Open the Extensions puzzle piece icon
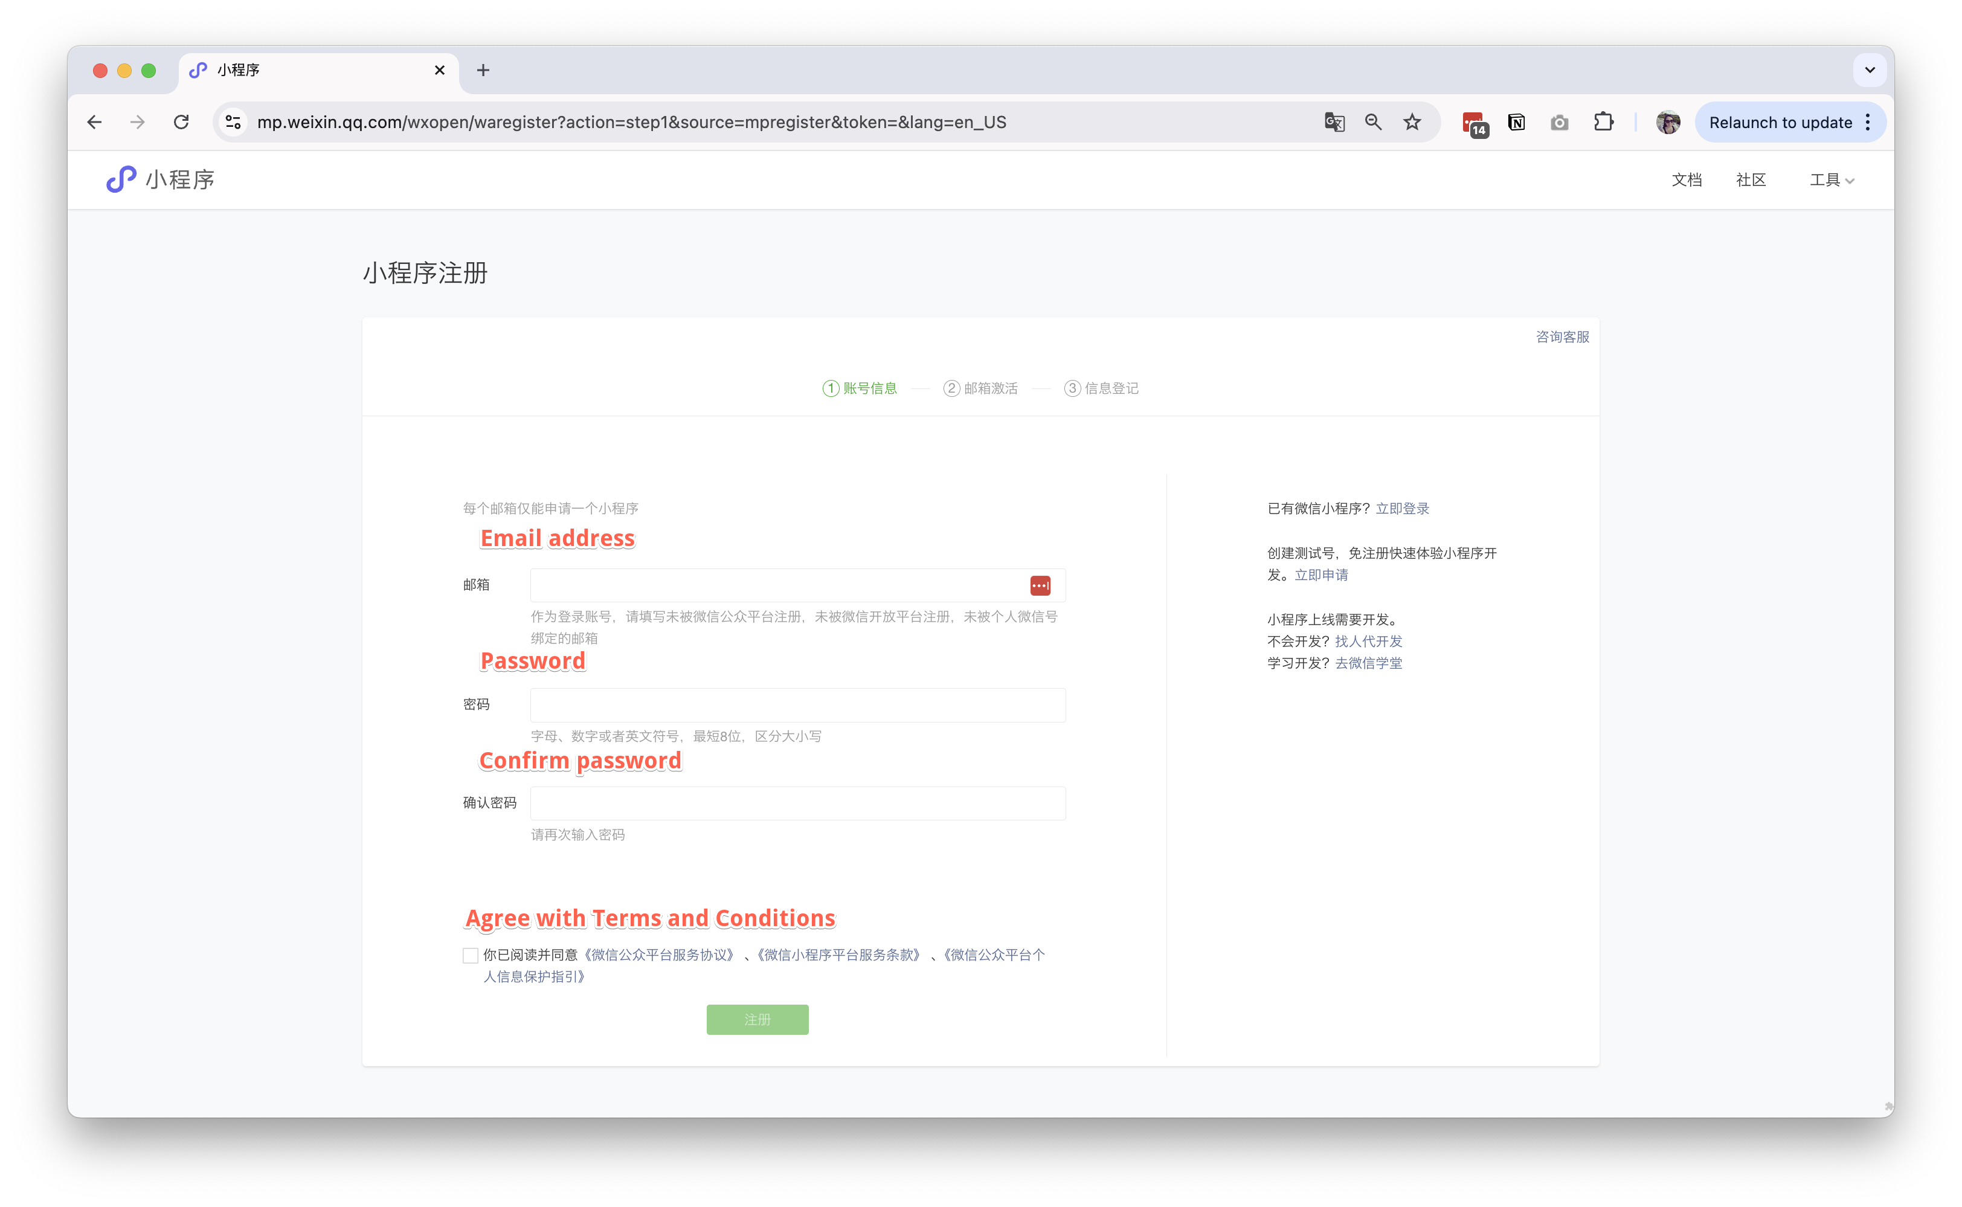This screenshot has height=1207, width=1962. click(1603, 122)
